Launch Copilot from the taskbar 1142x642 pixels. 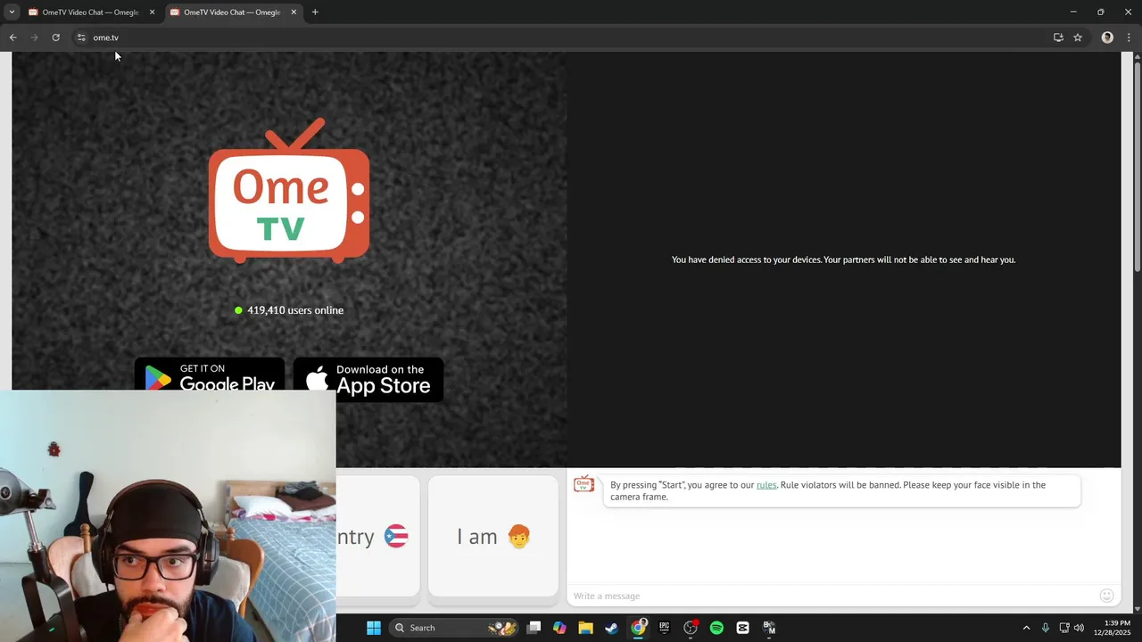[x=559, y=628]
